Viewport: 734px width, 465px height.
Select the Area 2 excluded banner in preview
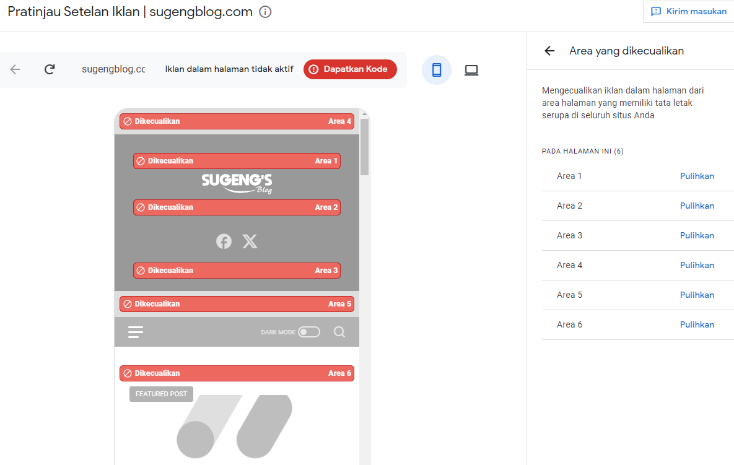tap(237, 207)
